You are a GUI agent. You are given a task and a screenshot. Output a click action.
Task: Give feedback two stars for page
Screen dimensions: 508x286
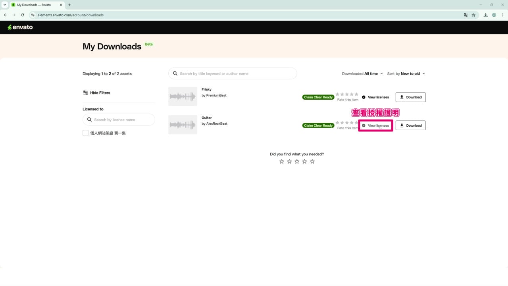coord(289,161)
